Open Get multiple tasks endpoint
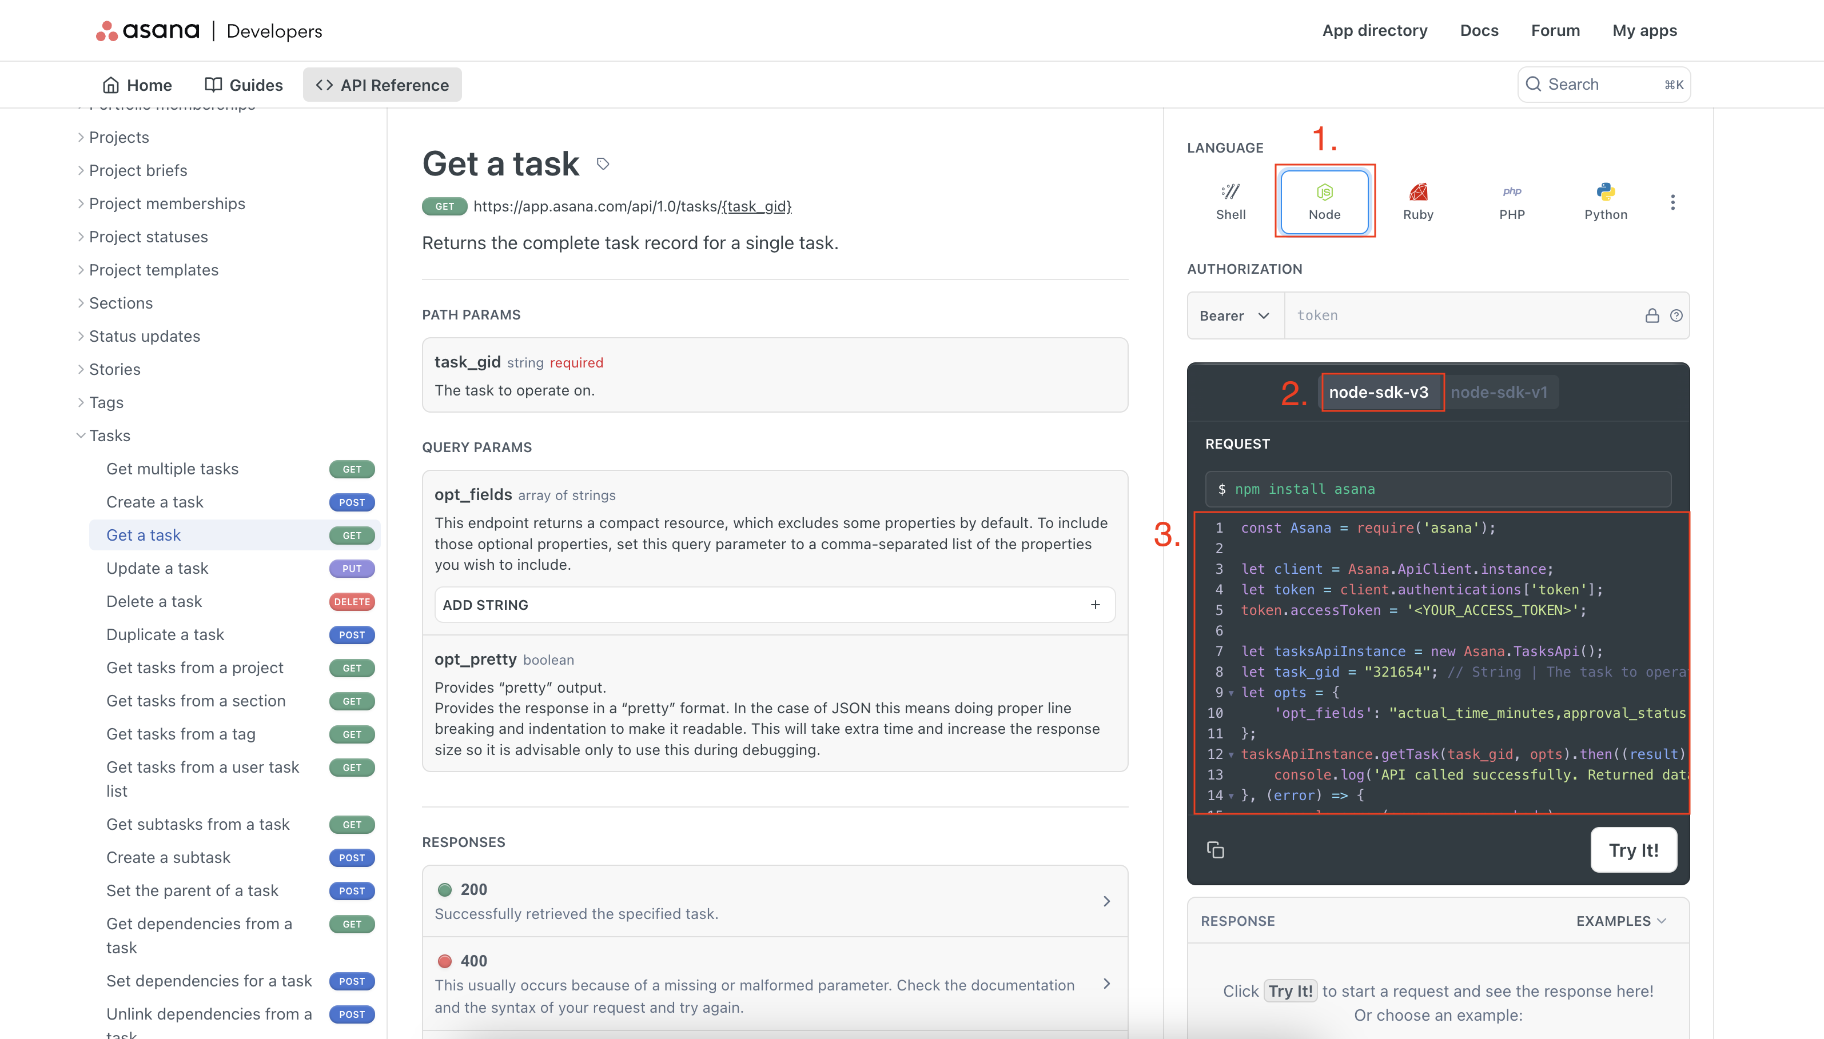This screenshot has width=1824, height=1039. point(235,469)
